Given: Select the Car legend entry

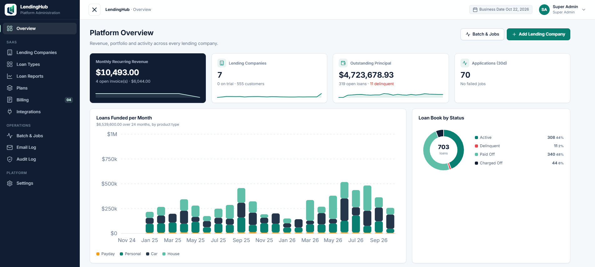Looking at the screenshot, I should tap(152, 254).
